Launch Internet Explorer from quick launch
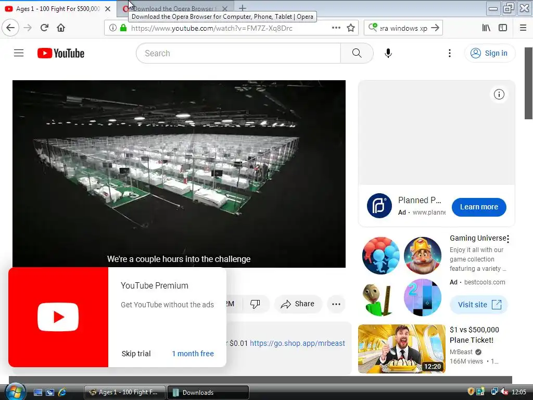Viewport: 533px width, 400px height. (x=62, y=392)
